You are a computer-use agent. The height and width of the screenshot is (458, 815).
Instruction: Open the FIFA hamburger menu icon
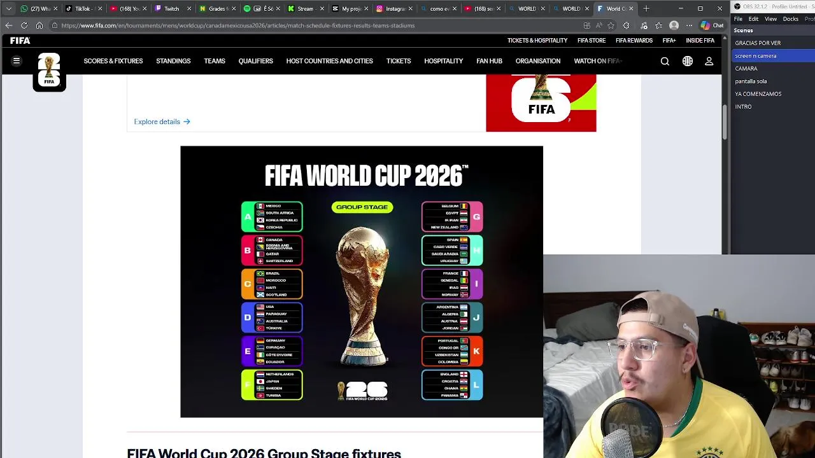coord(17,61)
